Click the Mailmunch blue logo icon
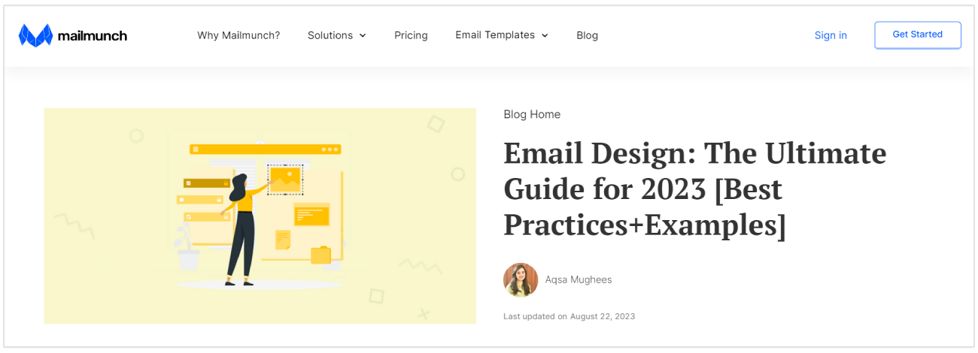The image size is (978, 353). click(x=35, y=35)
